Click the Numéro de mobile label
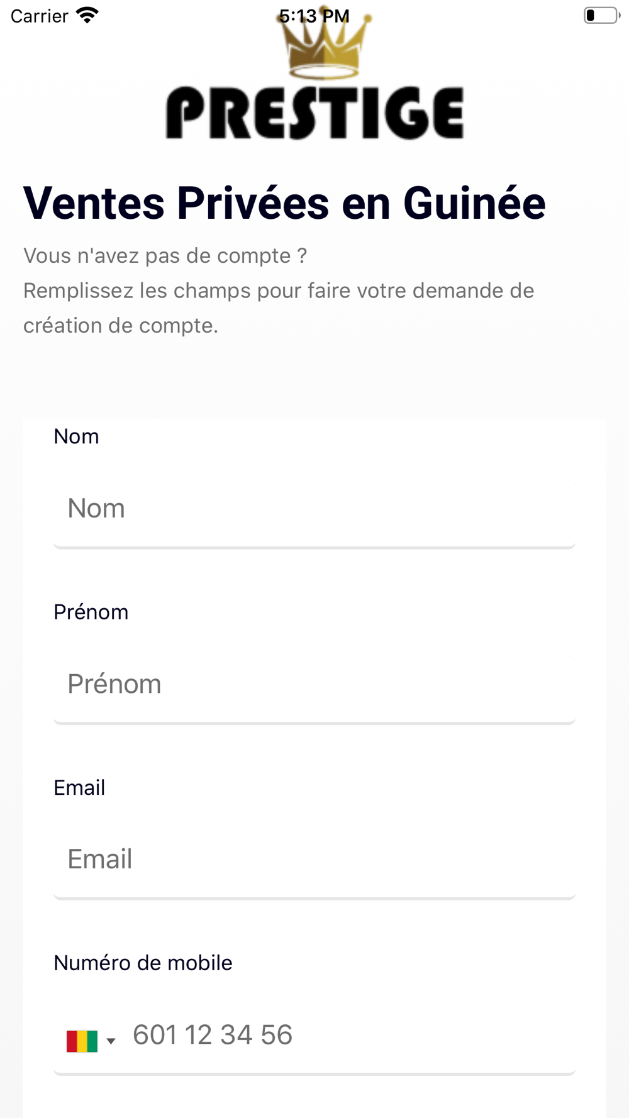Screen dimensions: 629x1118 (x=143, y=963)
